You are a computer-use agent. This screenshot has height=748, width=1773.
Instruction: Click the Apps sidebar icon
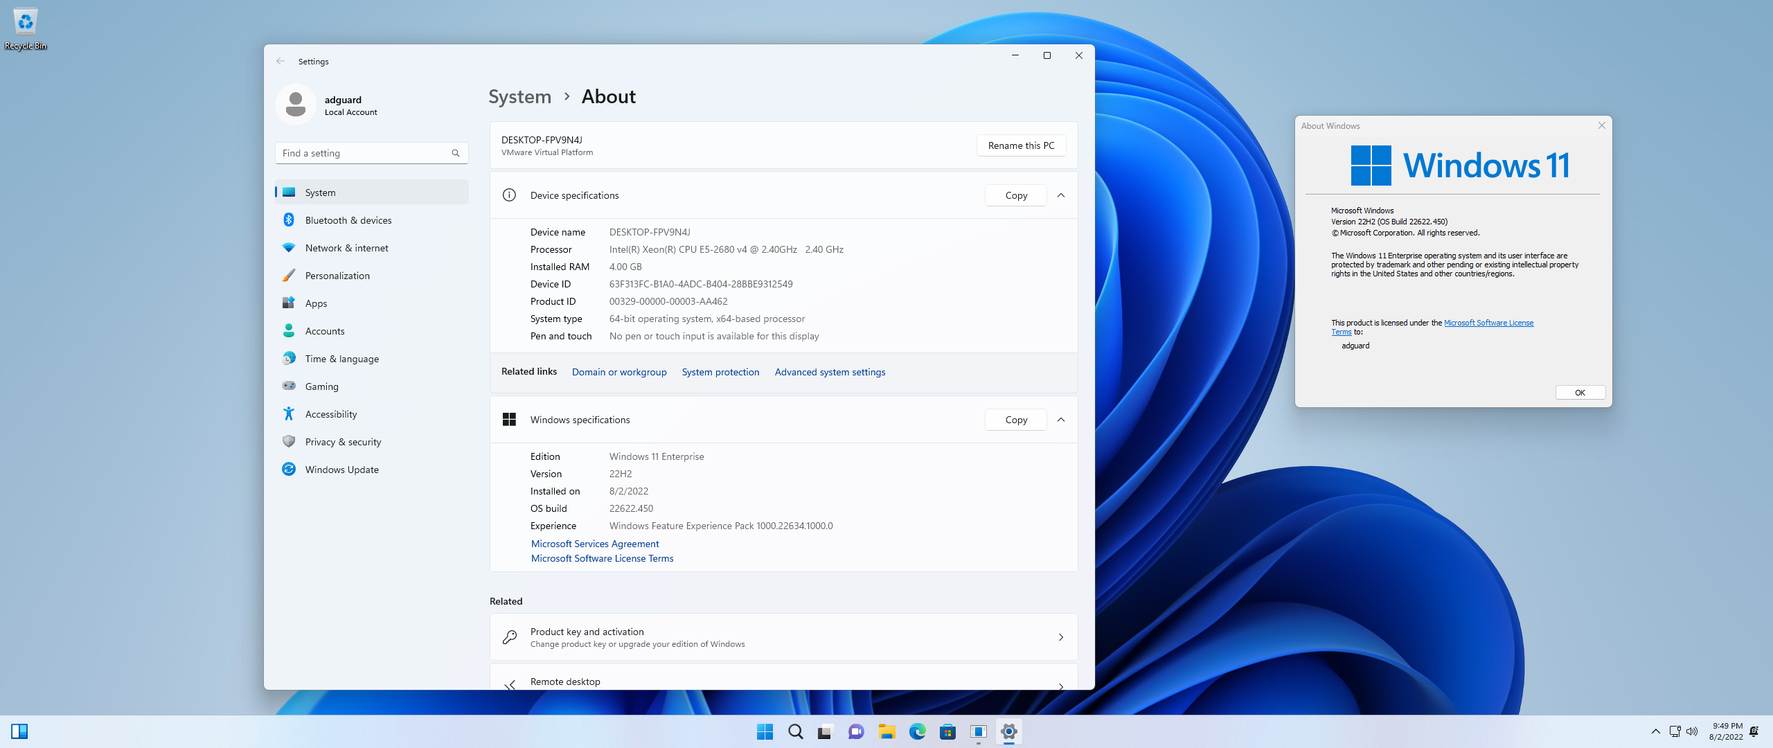(289, 303)
